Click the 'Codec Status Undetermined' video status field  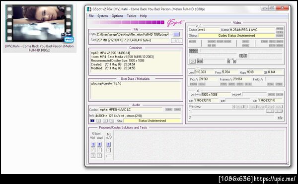pyautogui.click(x=236, y=36)
